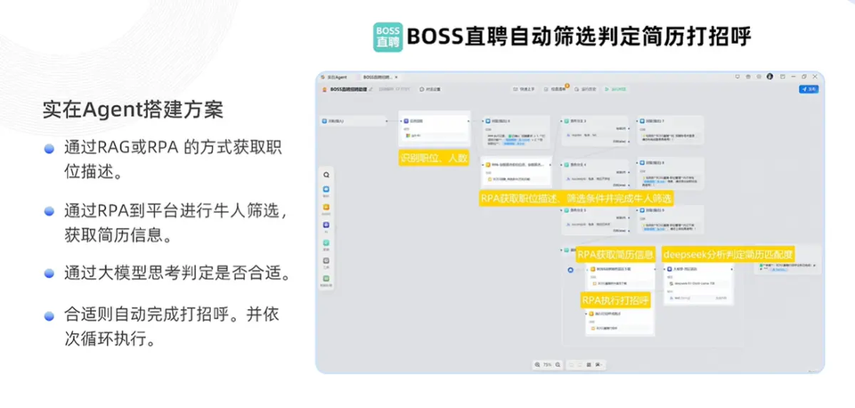Click the 75% zoom level value
The width and height of the screenshot is (855, 408).
pos(548,365)
